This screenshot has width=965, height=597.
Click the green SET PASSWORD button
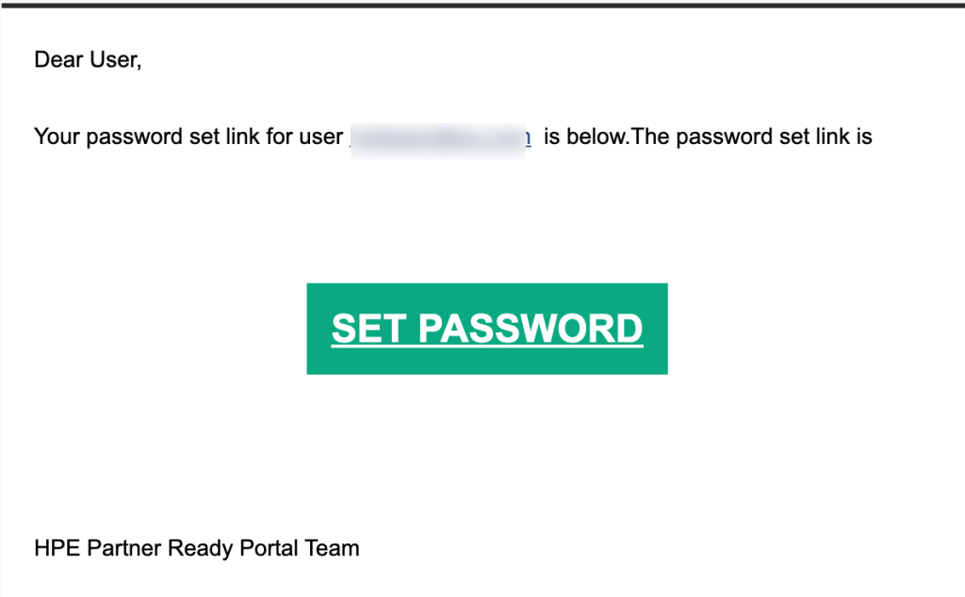pos(487,329)
